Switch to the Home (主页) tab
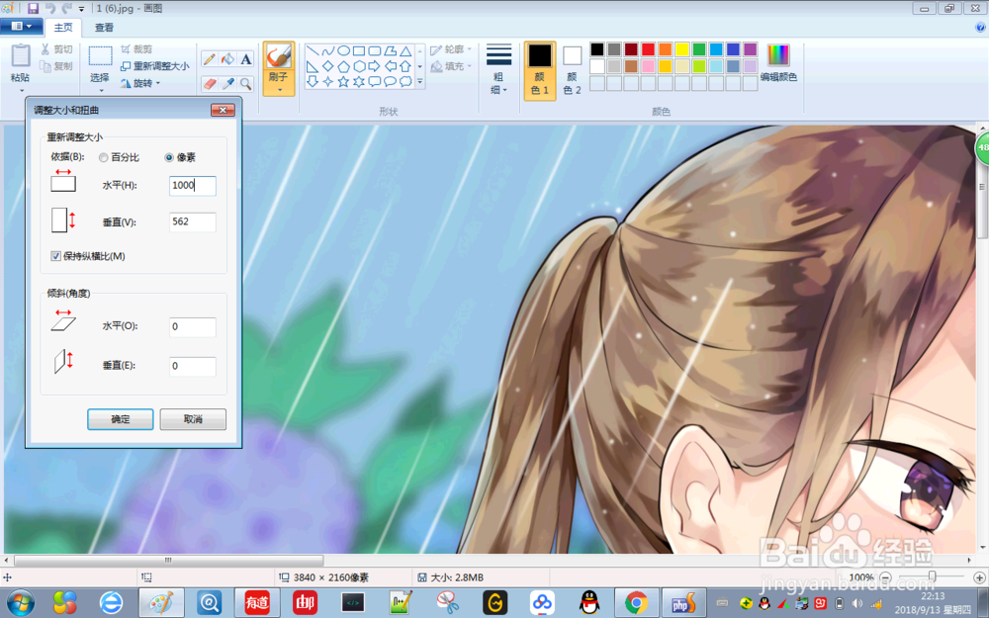The image size is (989, 618). coord(63,27)
